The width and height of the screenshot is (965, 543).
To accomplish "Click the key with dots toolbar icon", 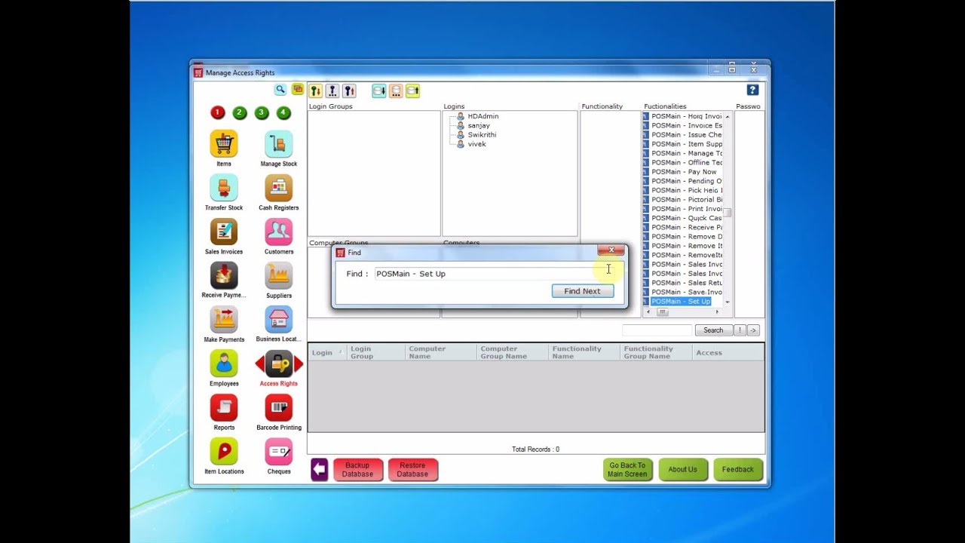I will click(332, 91).
